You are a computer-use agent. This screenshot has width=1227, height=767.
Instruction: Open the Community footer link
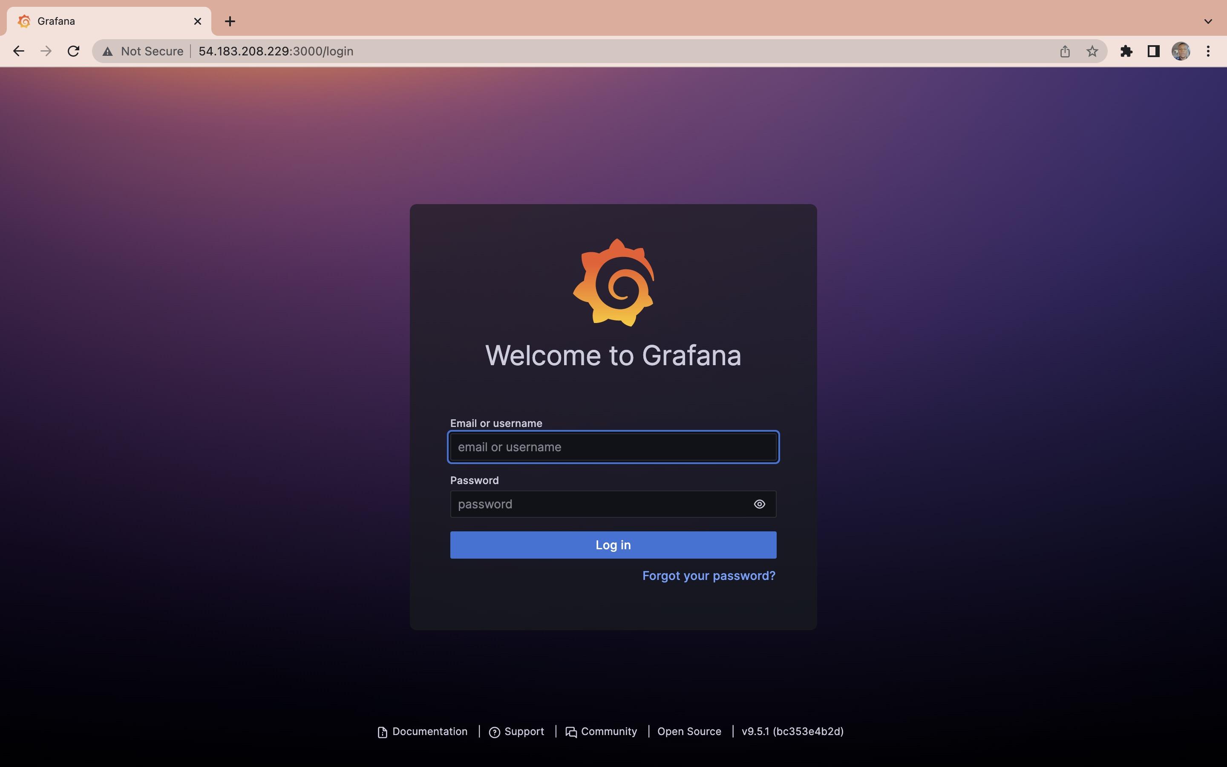[x=608, y=732]
